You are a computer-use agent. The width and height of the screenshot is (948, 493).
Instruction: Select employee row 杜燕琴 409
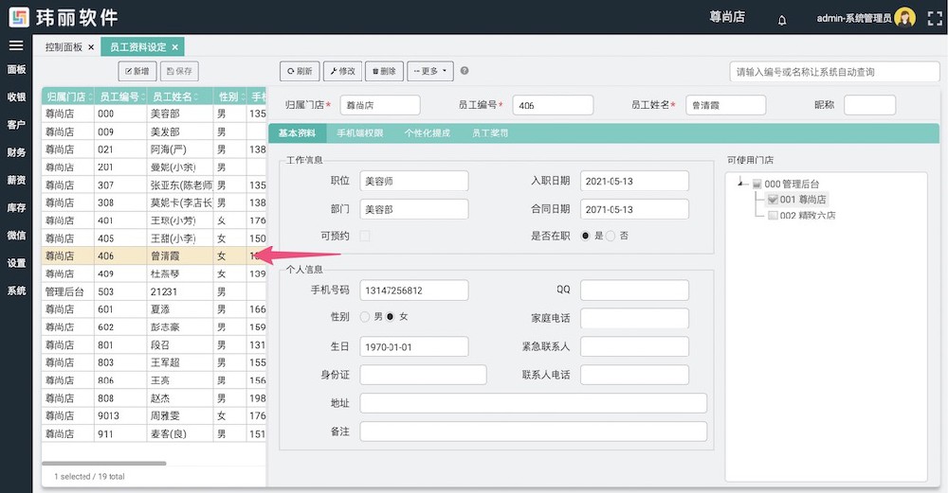pos(154,273)
